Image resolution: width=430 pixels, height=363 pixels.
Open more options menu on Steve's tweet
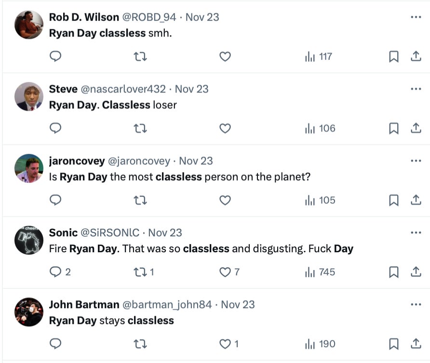point(416,89)
